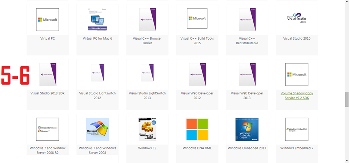Open the Visual C++ Browser Toolkit title
Image resolution: width=349 pixels, height=163 pixels.
(147, 41)
